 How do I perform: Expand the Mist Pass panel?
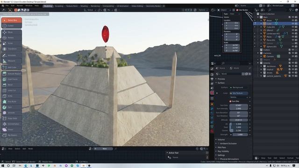[x=221, y=147]
